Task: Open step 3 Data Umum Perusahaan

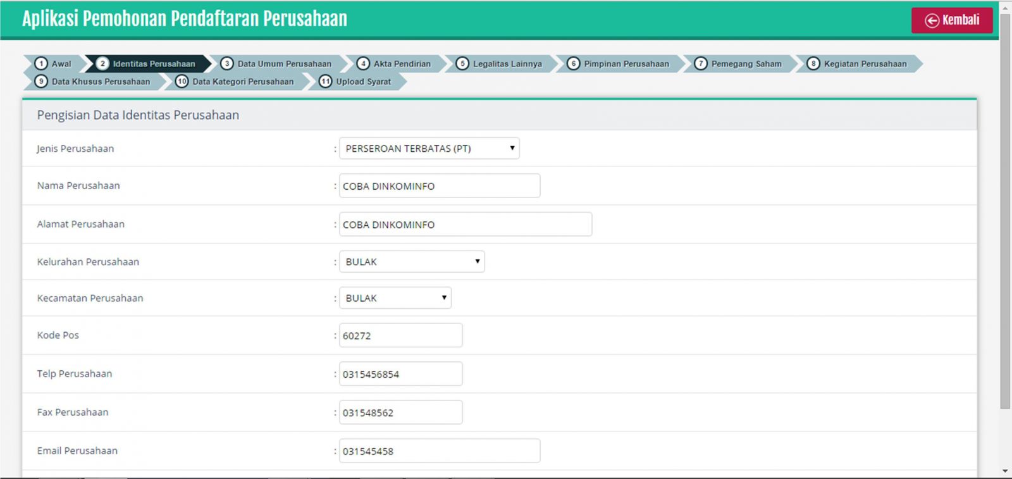Action: pyautogui.click(x=278, y=64)
